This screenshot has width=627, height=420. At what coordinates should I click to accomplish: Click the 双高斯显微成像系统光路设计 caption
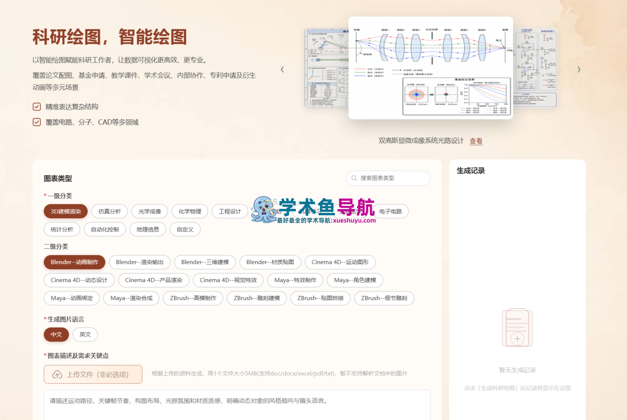point(421,141)
